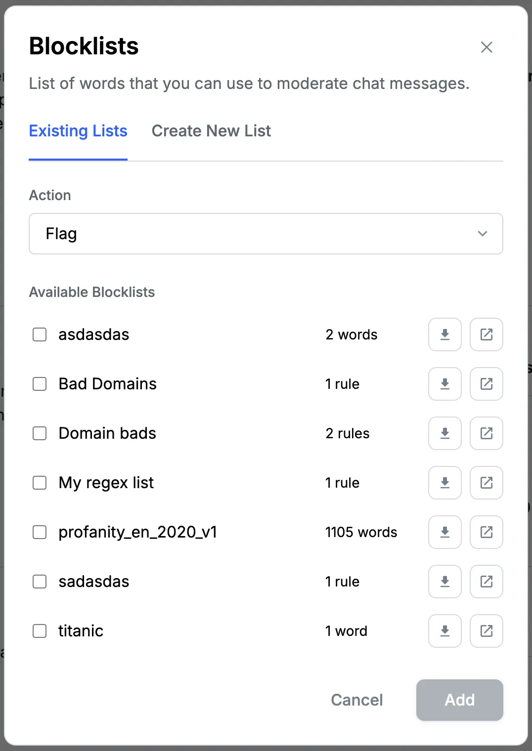Select the Existing Lists tab

78,131
